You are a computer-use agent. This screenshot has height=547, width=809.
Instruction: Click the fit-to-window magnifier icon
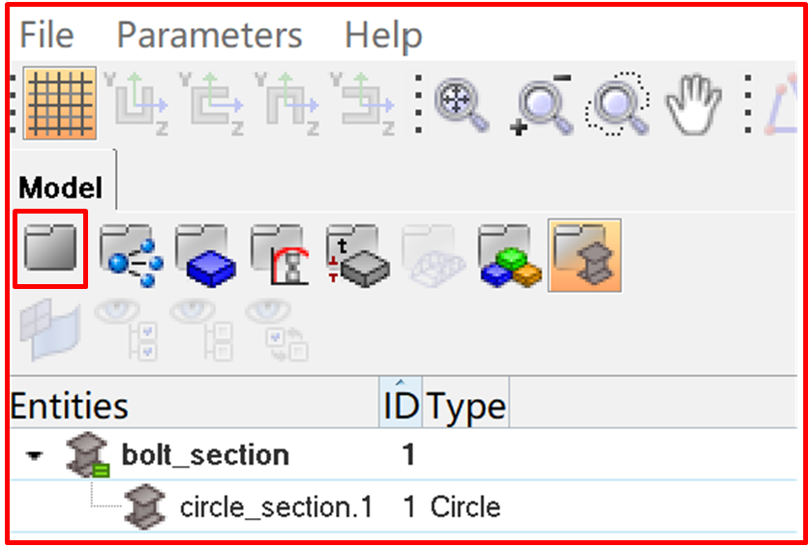pyautogui.click(x=462, y=103)
